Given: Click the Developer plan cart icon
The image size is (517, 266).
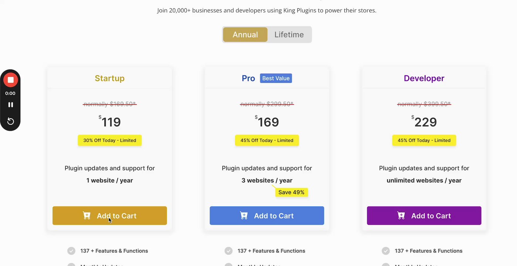Looking at the screenshot, I should pos(401,216).
